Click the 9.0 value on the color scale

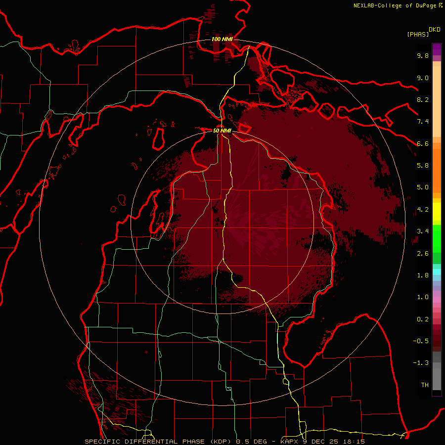(x=423, y=78)
